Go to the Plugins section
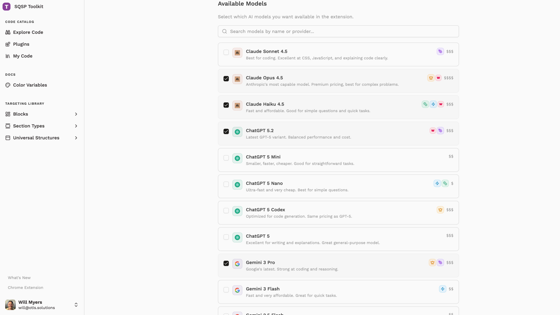Viewport: 560px width, 315px height. pos(21,44)
